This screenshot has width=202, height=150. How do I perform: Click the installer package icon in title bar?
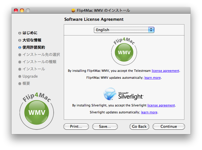(73, 10)
